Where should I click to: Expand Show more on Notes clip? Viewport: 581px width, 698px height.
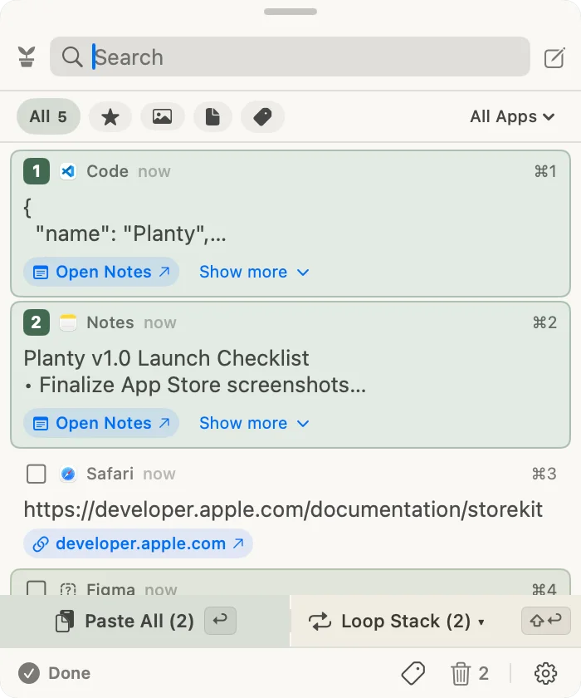[x=254, y=423]
